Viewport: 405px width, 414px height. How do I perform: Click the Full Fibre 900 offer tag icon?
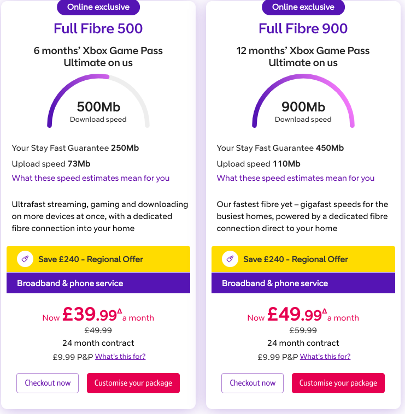click(x=230, y=259)
